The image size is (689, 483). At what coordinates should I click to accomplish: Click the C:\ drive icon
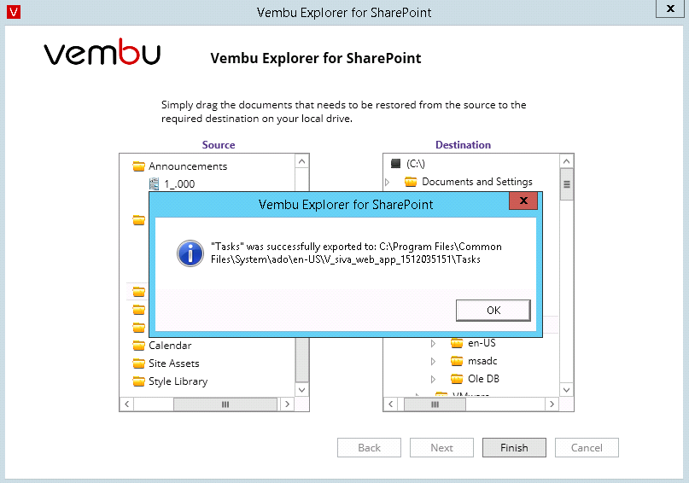(396, 164)
